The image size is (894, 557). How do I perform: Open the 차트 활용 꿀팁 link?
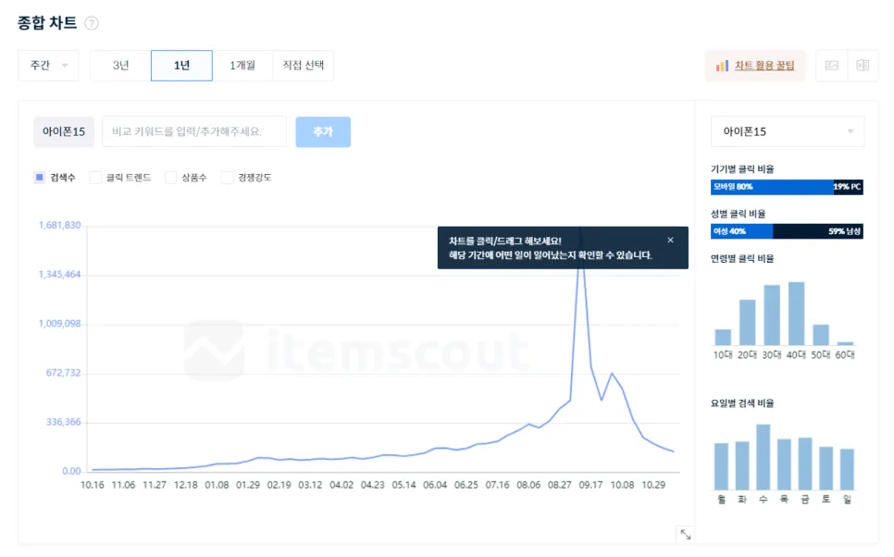click(764, 66)
